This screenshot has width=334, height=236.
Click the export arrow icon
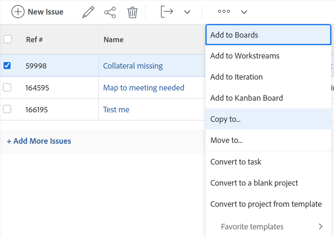point(167,12)
